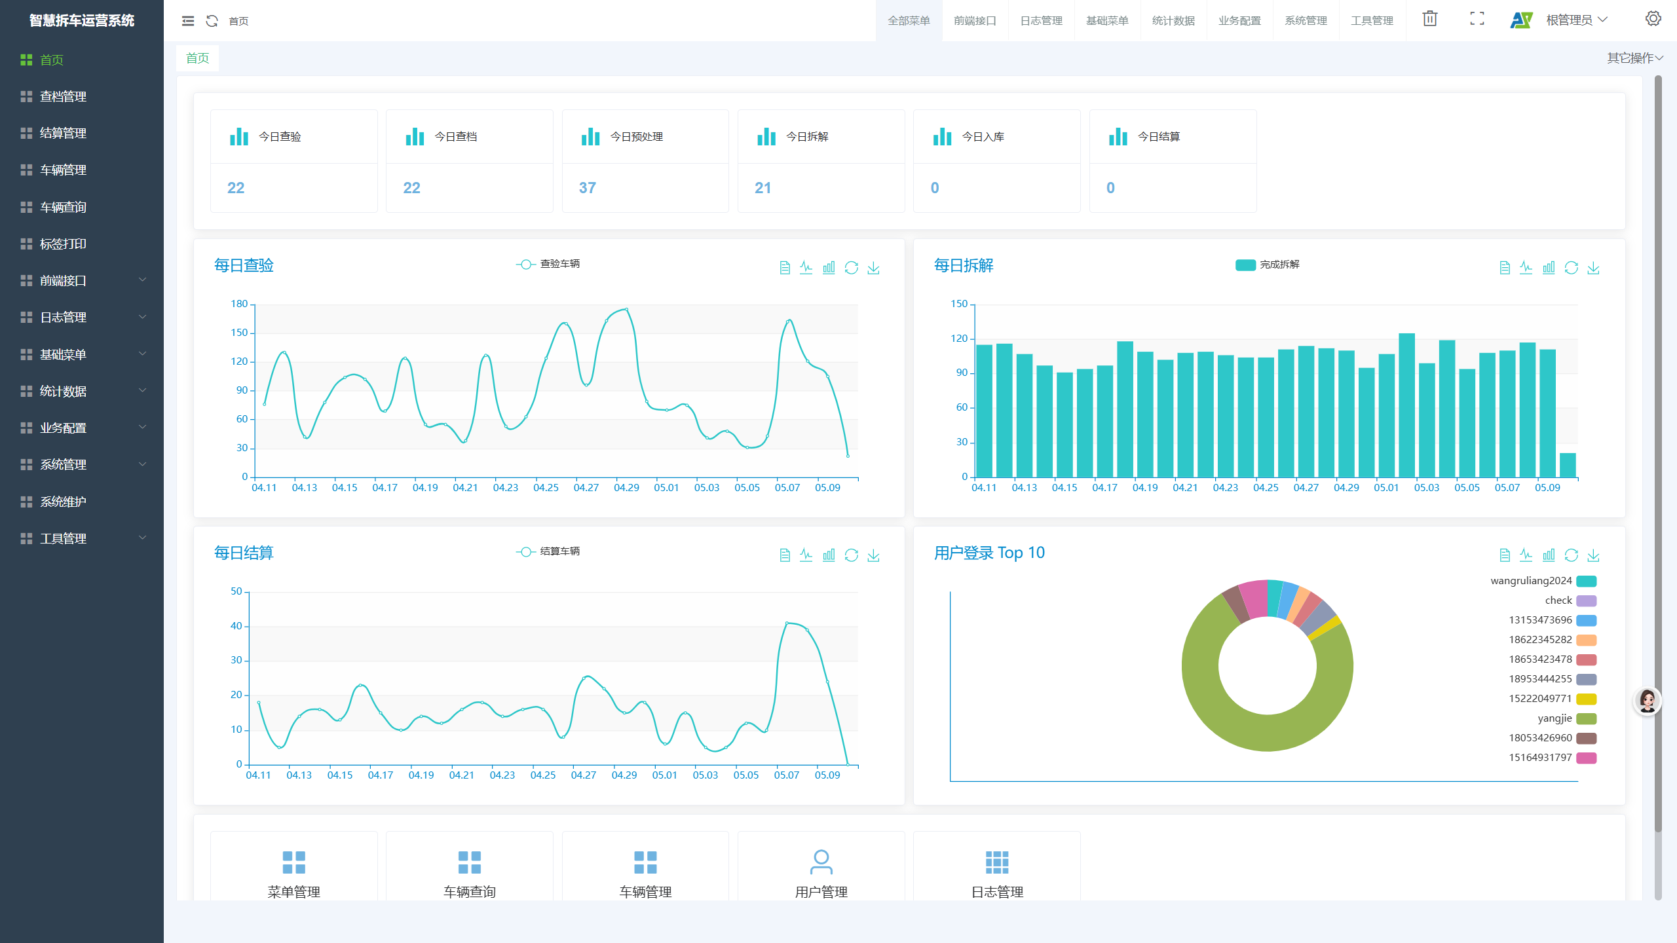Enter fullscreen mode via header icon
Image resolution: width=1677 pixels, height=943 pixels.
coord(1477,20)
